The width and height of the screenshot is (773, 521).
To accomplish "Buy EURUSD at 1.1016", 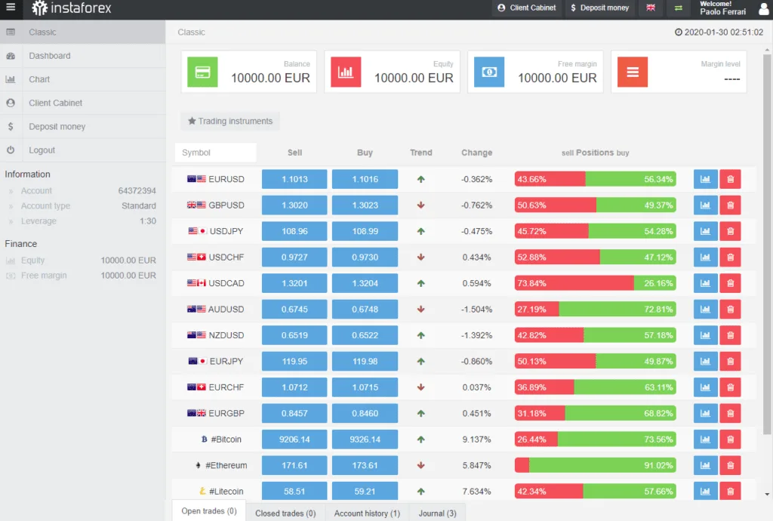I will click(x=365, y=179).
